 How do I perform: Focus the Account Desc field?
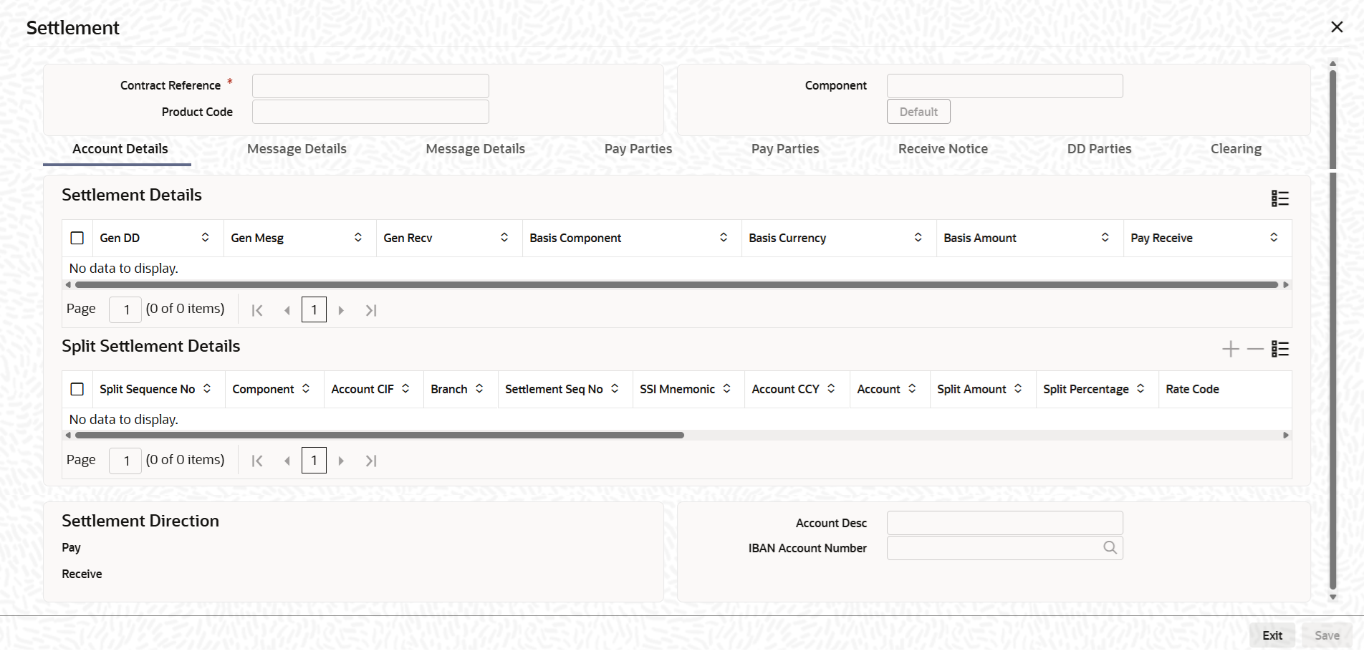click(x=1004, y=523)
